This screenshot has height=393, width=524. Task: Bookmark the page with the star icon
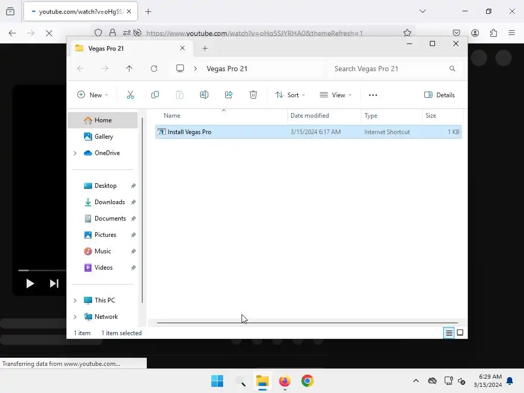tap(407, 33)
